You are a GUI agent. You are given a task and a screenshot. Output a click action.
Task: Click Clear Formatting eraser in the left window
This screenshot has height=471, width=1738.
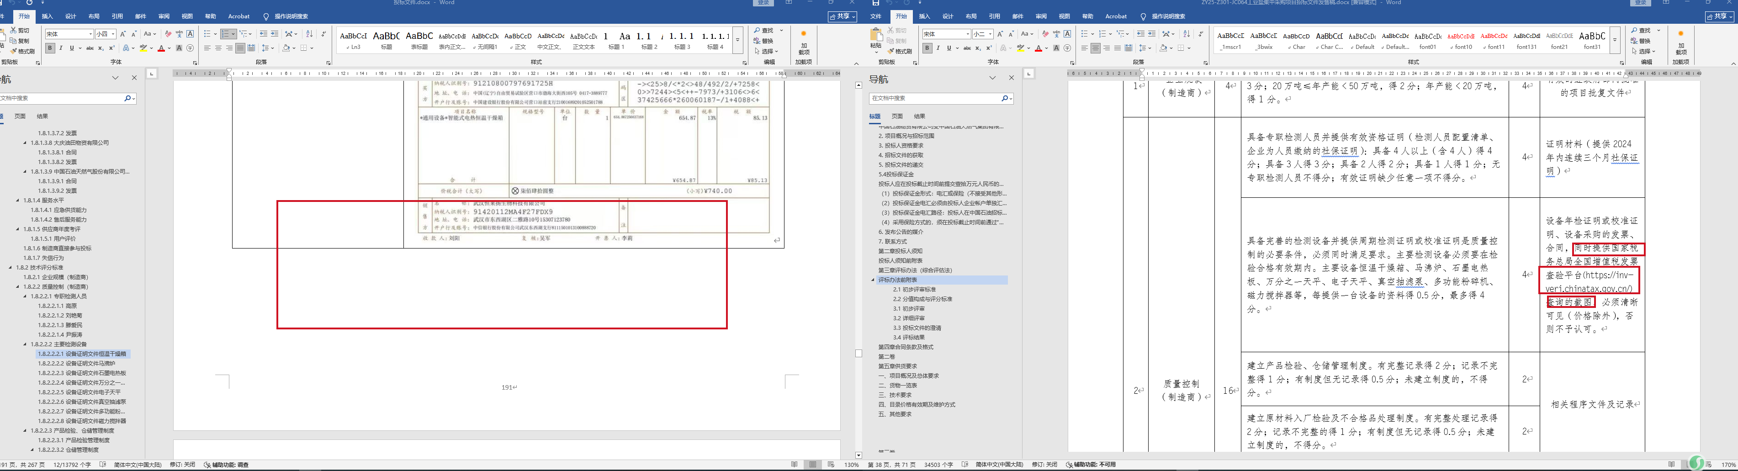(x=168, y=34)
